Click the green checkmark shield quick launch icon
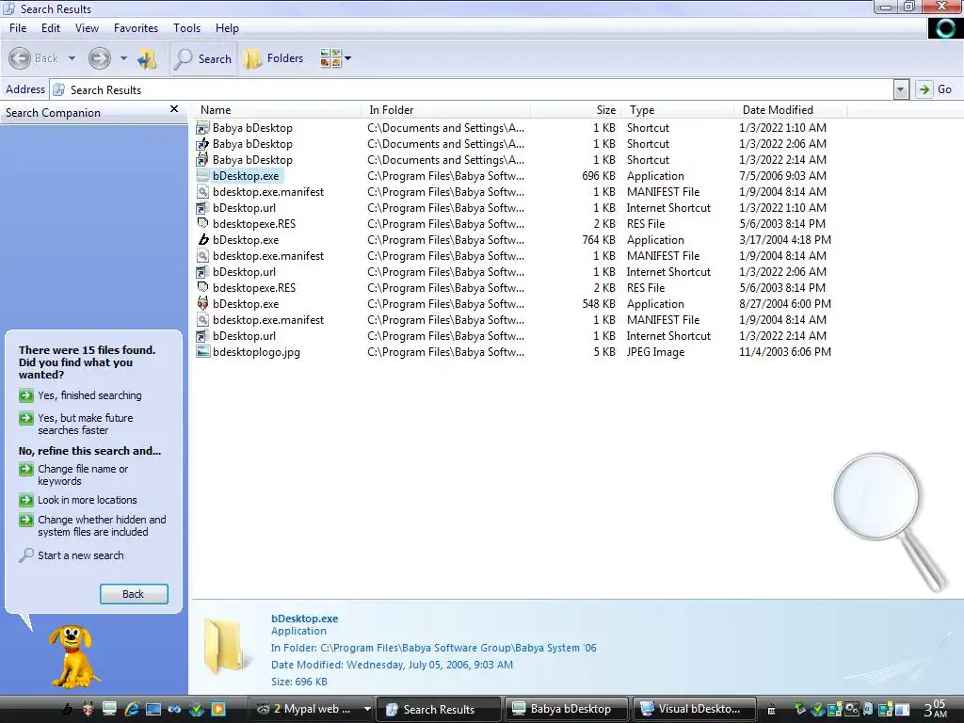 196,709
